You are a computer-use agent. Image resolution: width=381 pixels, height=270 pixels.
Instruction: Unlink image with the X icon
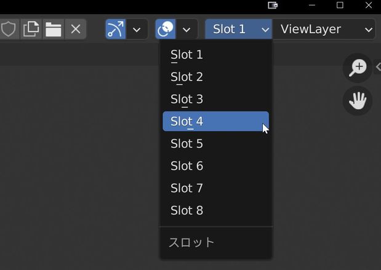pos(76,29)
